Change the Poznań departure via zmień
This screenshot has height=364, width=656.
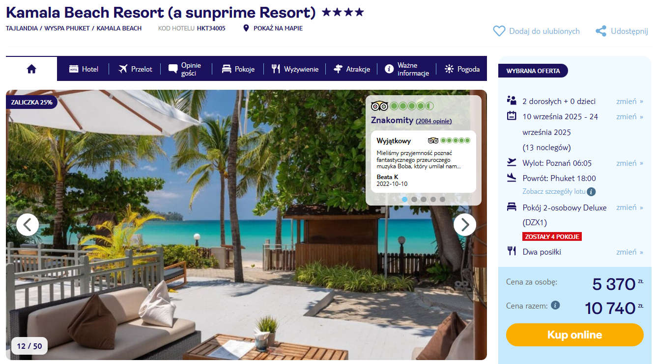pyautogui.click(x=629, y=163)
